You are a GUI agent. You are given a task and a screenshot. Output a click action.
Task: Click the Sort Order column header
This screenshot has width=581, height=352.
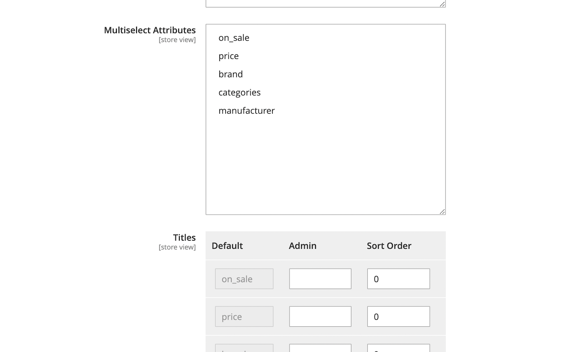coord(389,246)
